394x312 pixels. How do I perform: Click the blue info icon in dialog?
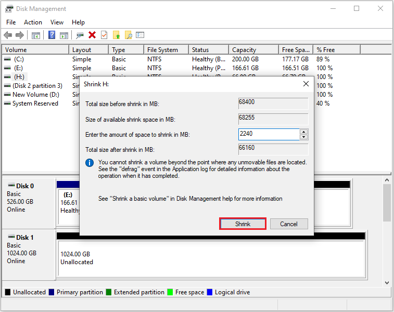click(90, 163)
